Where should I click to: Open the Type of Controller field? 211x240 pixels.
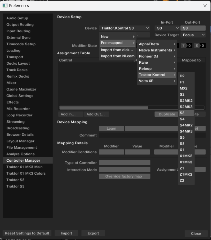click(124, 163)
